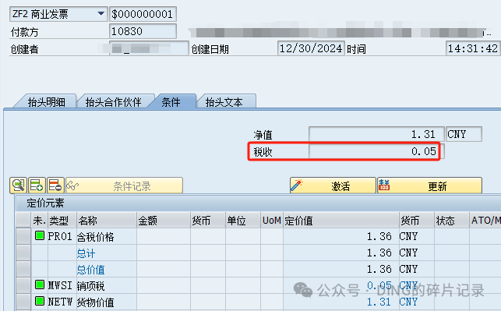Click the insert row icon
501x311 pixels.
point(37,186)
